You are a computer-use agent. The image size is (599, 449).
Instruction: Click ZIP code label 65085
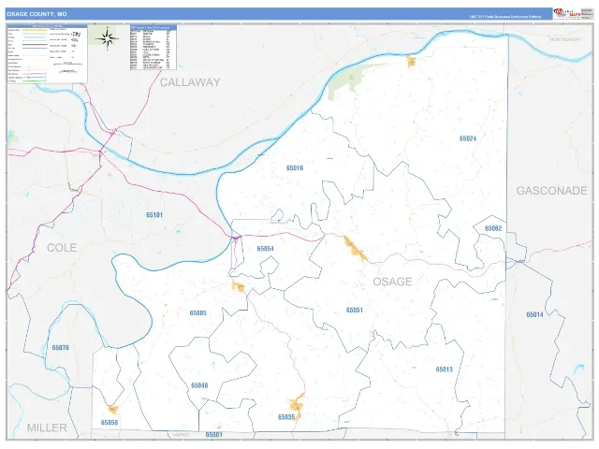[197, 313]
